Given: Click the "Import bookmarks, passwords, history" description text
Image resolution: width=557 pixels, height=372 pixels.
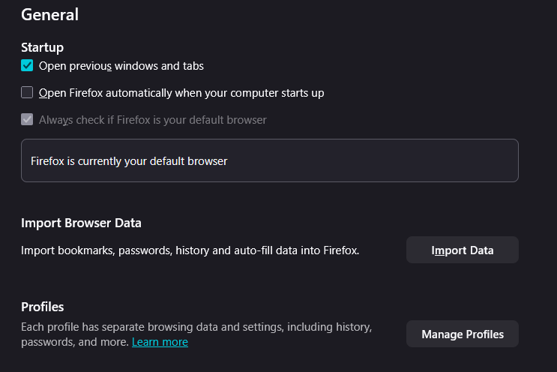Looking at the screenshot, I should (190, 250).
